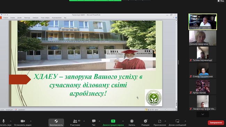This screenshot has height=127, width=226.
Task: Open the Дизайн ribbon tab
Action: click(19, 18)
